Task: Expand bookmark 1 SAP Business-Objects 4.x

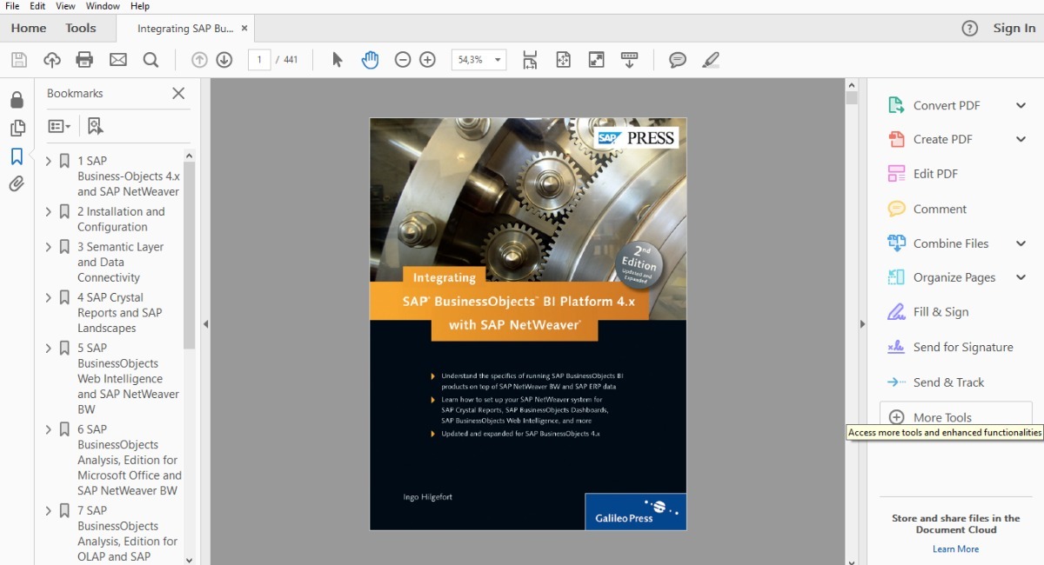Action: 49,161
